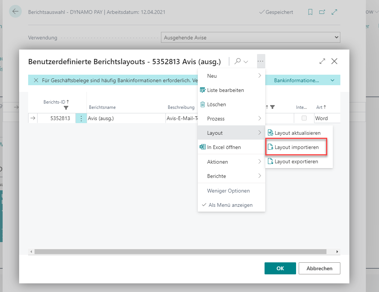Choose In Excel öffnen
The height and width of the screenshot is (292, 379).
(224, 147)
